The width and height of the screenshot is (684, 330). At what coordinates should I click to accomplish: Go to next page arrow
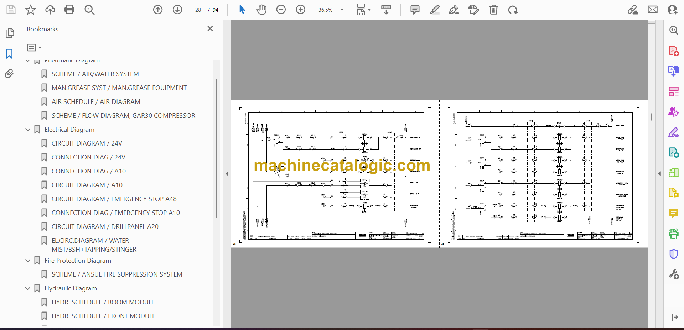pos(177,10)
